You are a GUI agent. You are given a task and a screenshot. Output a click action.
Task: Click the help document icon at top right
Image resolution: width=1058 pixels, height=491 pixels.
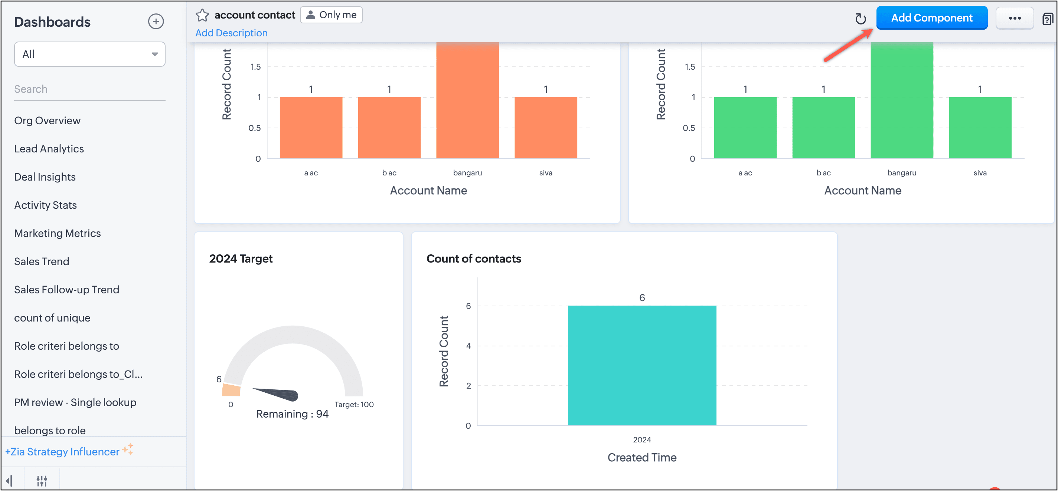[1047, 19]
